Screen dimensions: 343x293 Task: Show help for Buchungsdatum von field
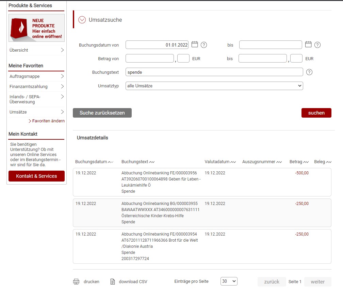tap(204, 45)
